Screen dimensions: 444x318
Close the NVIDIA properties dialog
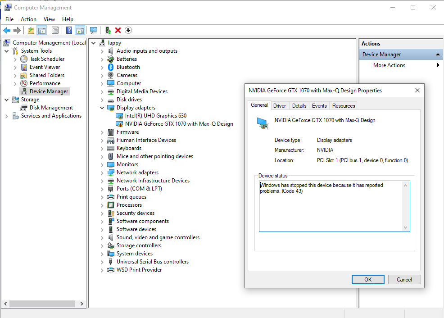[417, 91]
